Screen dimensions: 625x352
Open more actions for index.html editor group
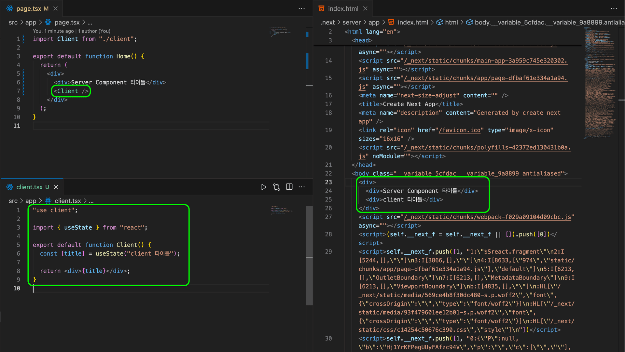[614, 8]
